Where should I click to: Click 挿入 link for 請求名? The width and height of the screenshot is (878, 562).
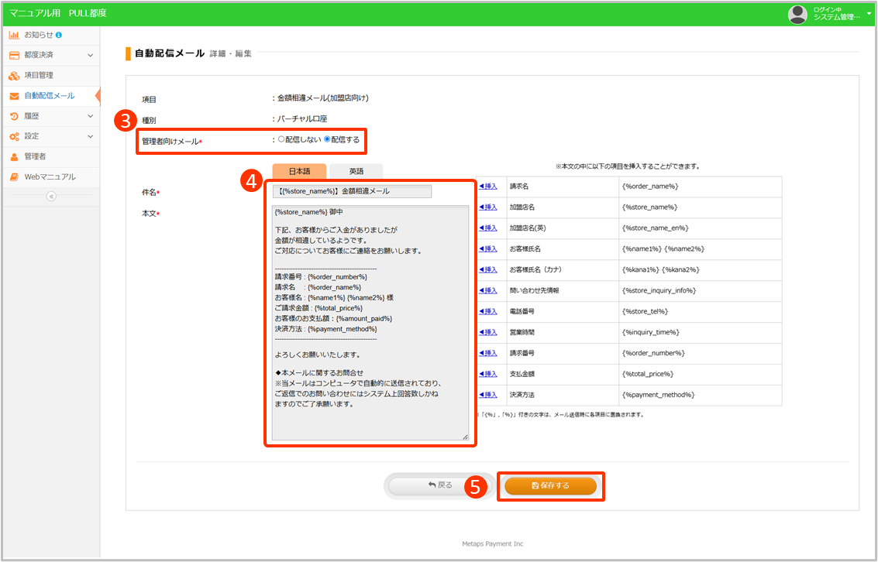(x=488, y=187)
